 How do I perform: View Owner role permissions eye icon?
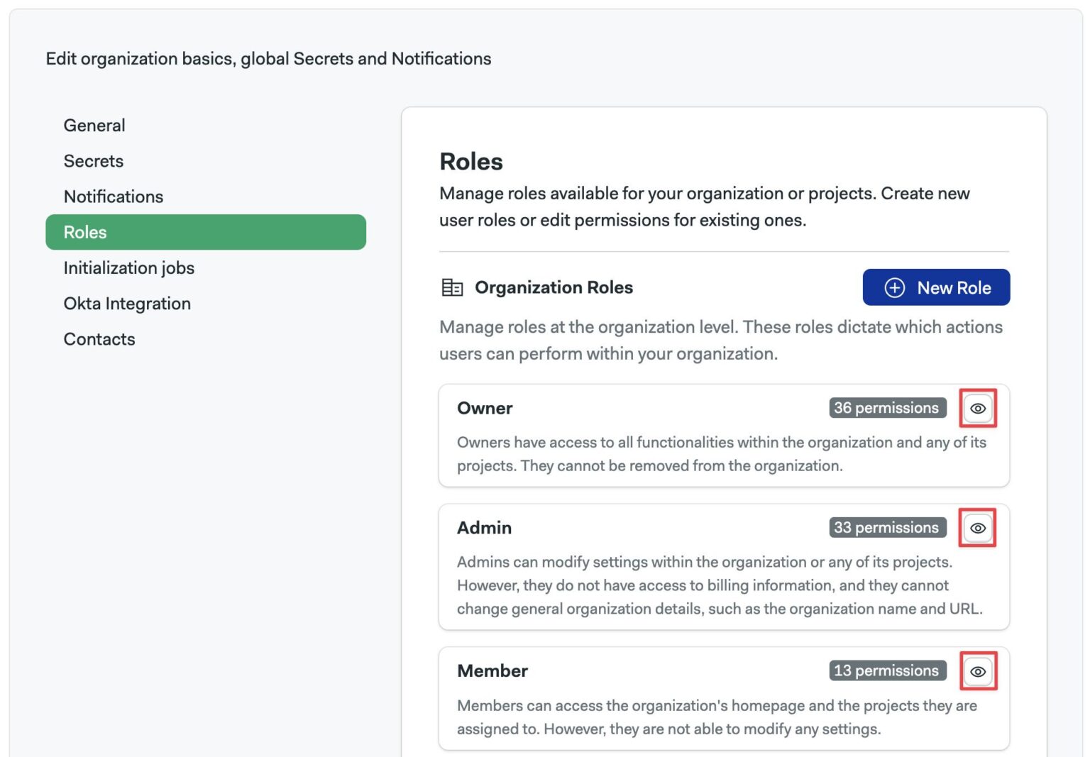977,409
